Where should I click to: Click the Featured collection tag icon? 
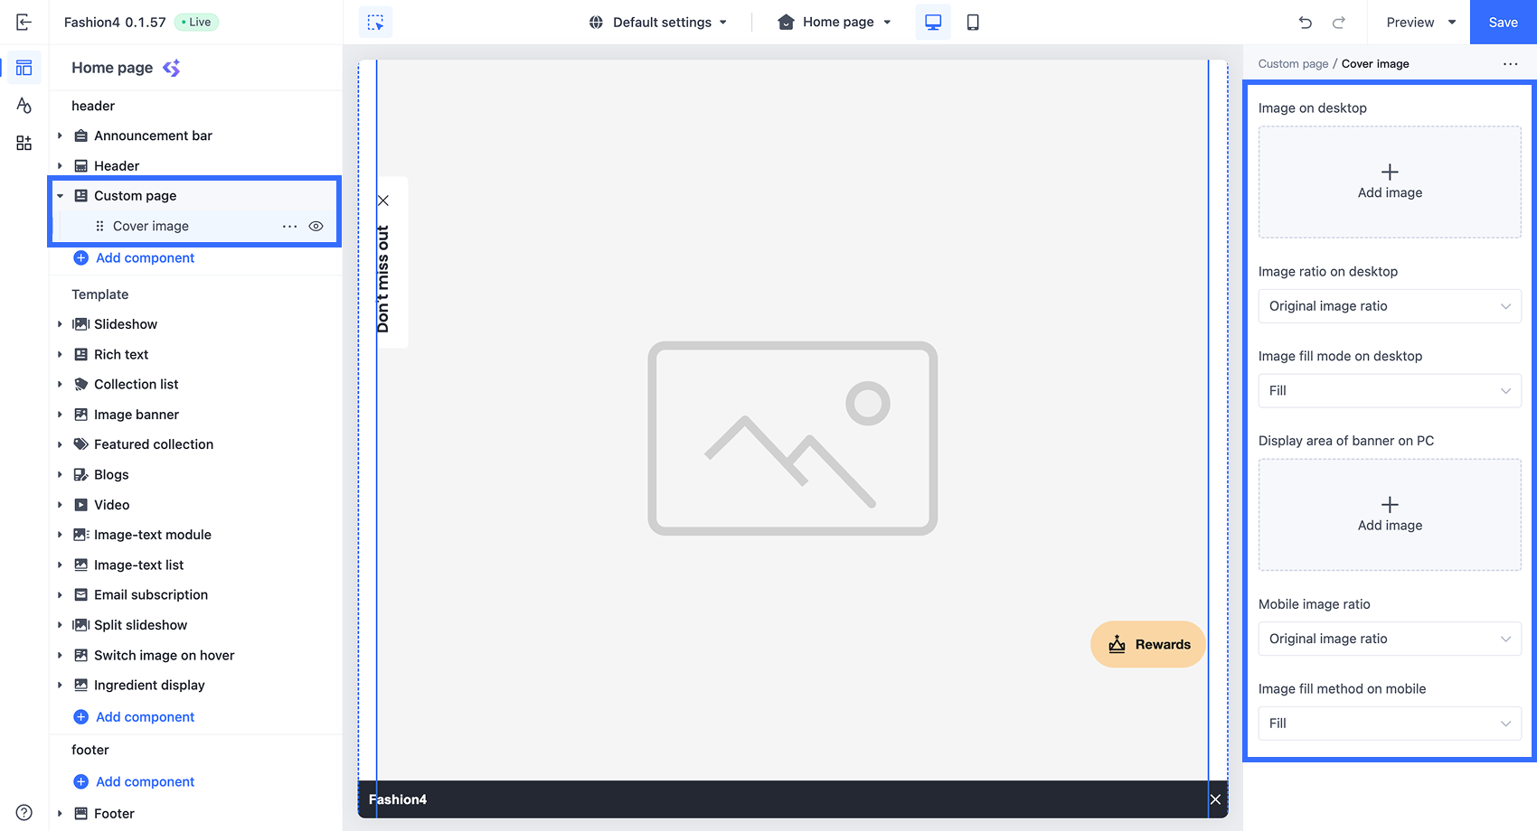81,444
